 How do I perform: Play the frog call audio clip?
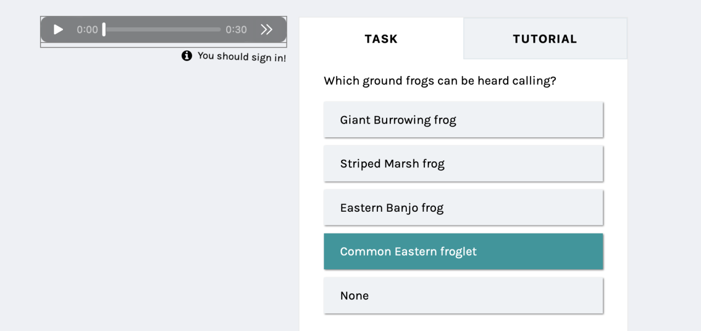58,30
